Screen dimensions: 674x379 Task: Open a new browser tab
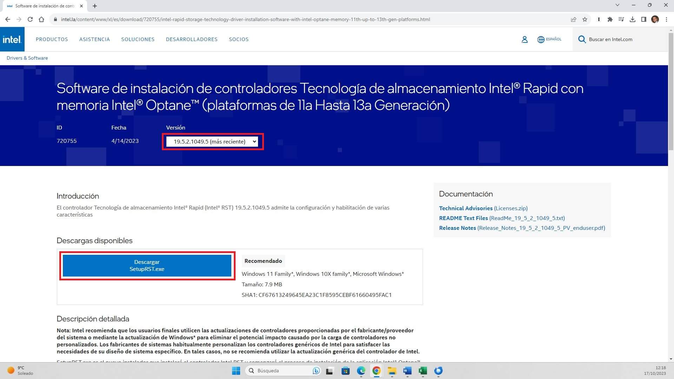pyautogui.click(x=95, y=6)
